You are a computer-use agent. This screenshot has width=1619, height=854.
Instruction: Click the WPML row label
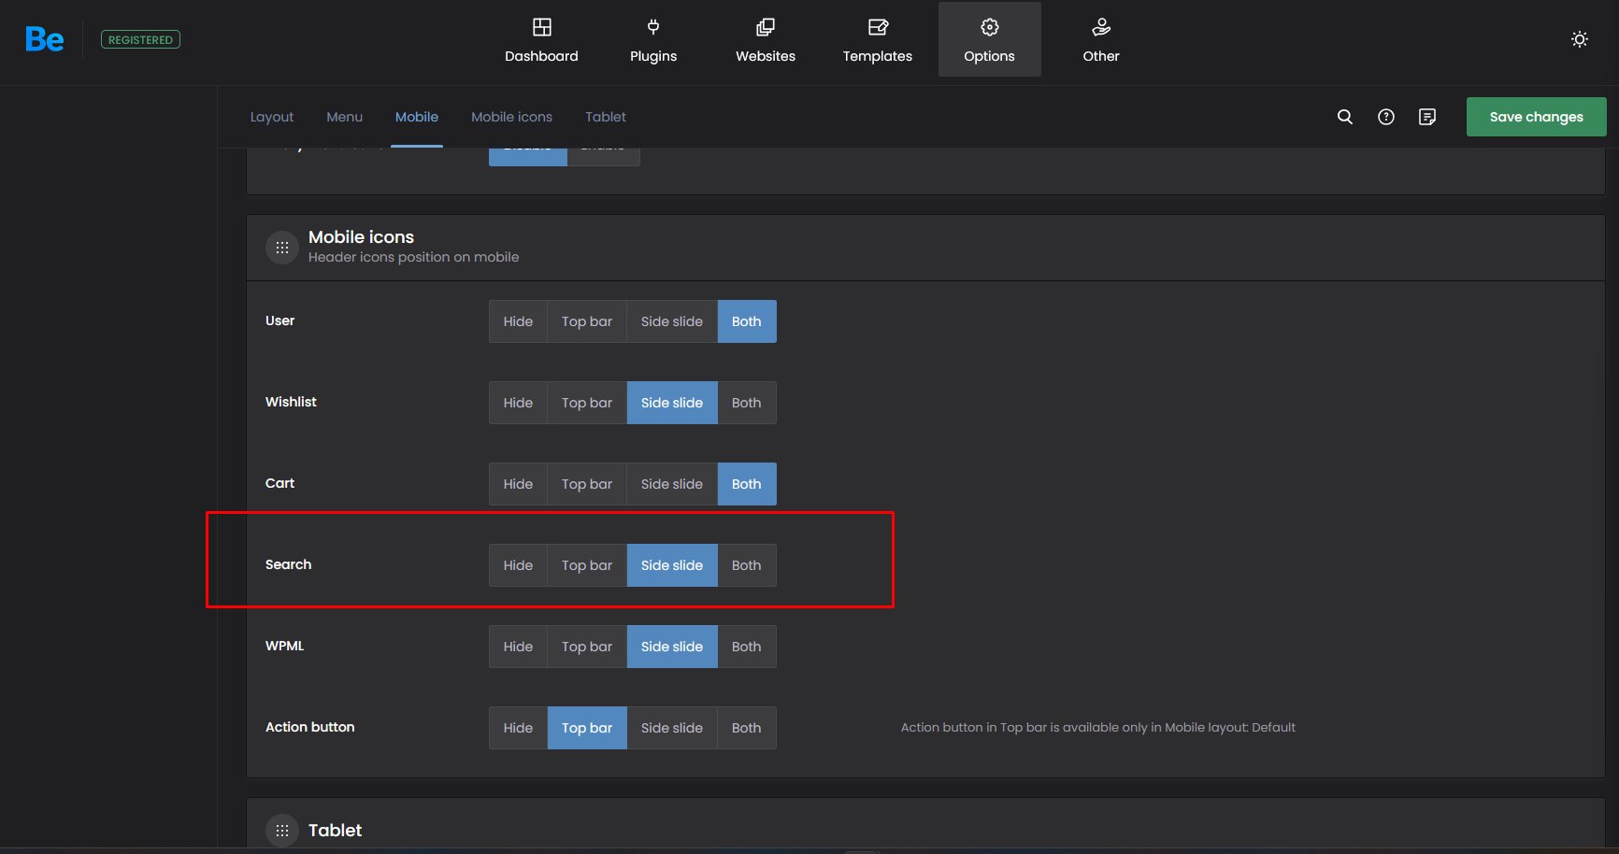(x=284, y=646)
